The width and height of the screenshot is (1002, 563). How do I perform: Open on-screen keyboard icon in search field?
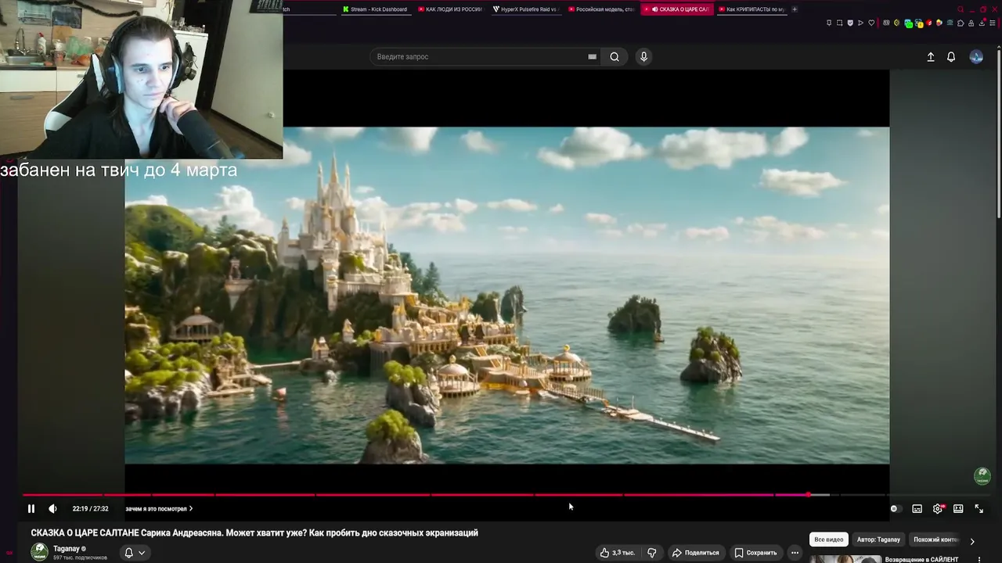593,56
